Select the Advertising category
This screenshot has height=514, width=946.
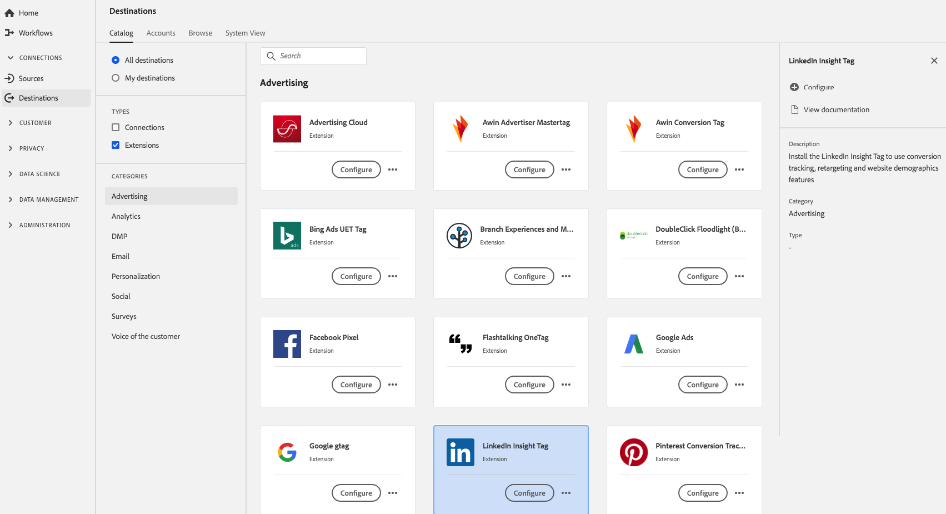pos(171,196)
